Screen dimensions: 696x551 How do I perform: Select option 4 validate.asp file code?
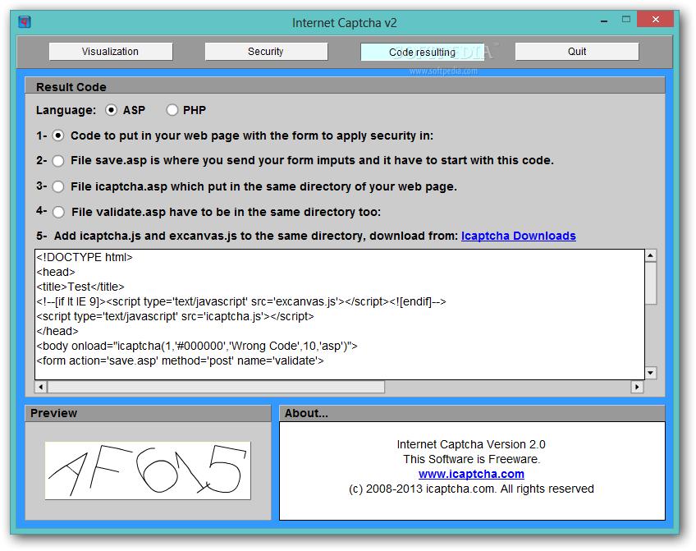pyautogui.click(x=58, y=212)
